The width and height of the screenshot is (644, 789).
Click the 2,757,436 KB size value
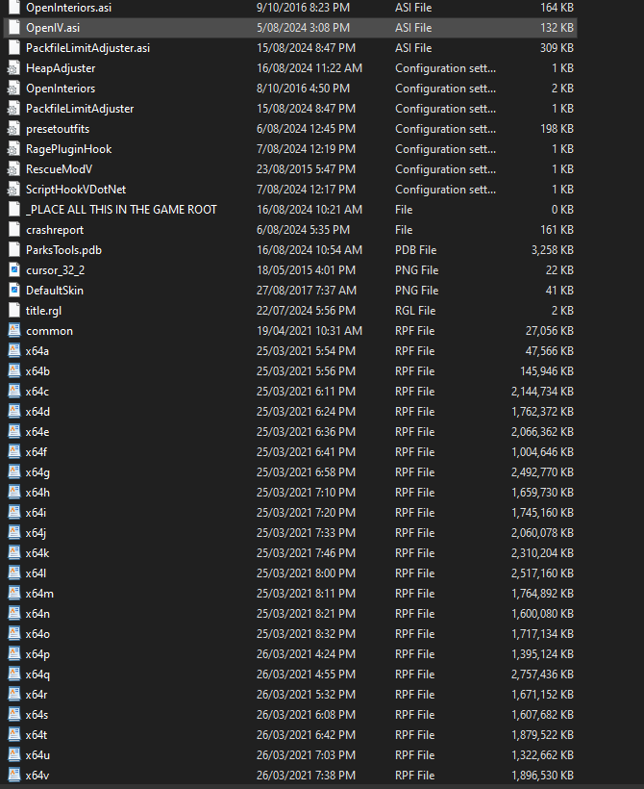(542, 674)
